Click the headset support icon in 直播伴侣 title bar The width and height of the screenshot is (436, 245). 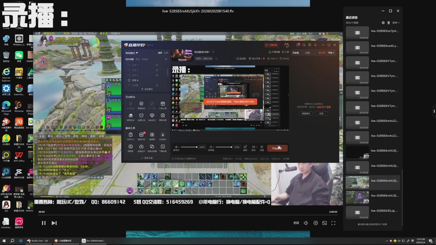click(x=304, y=45)
